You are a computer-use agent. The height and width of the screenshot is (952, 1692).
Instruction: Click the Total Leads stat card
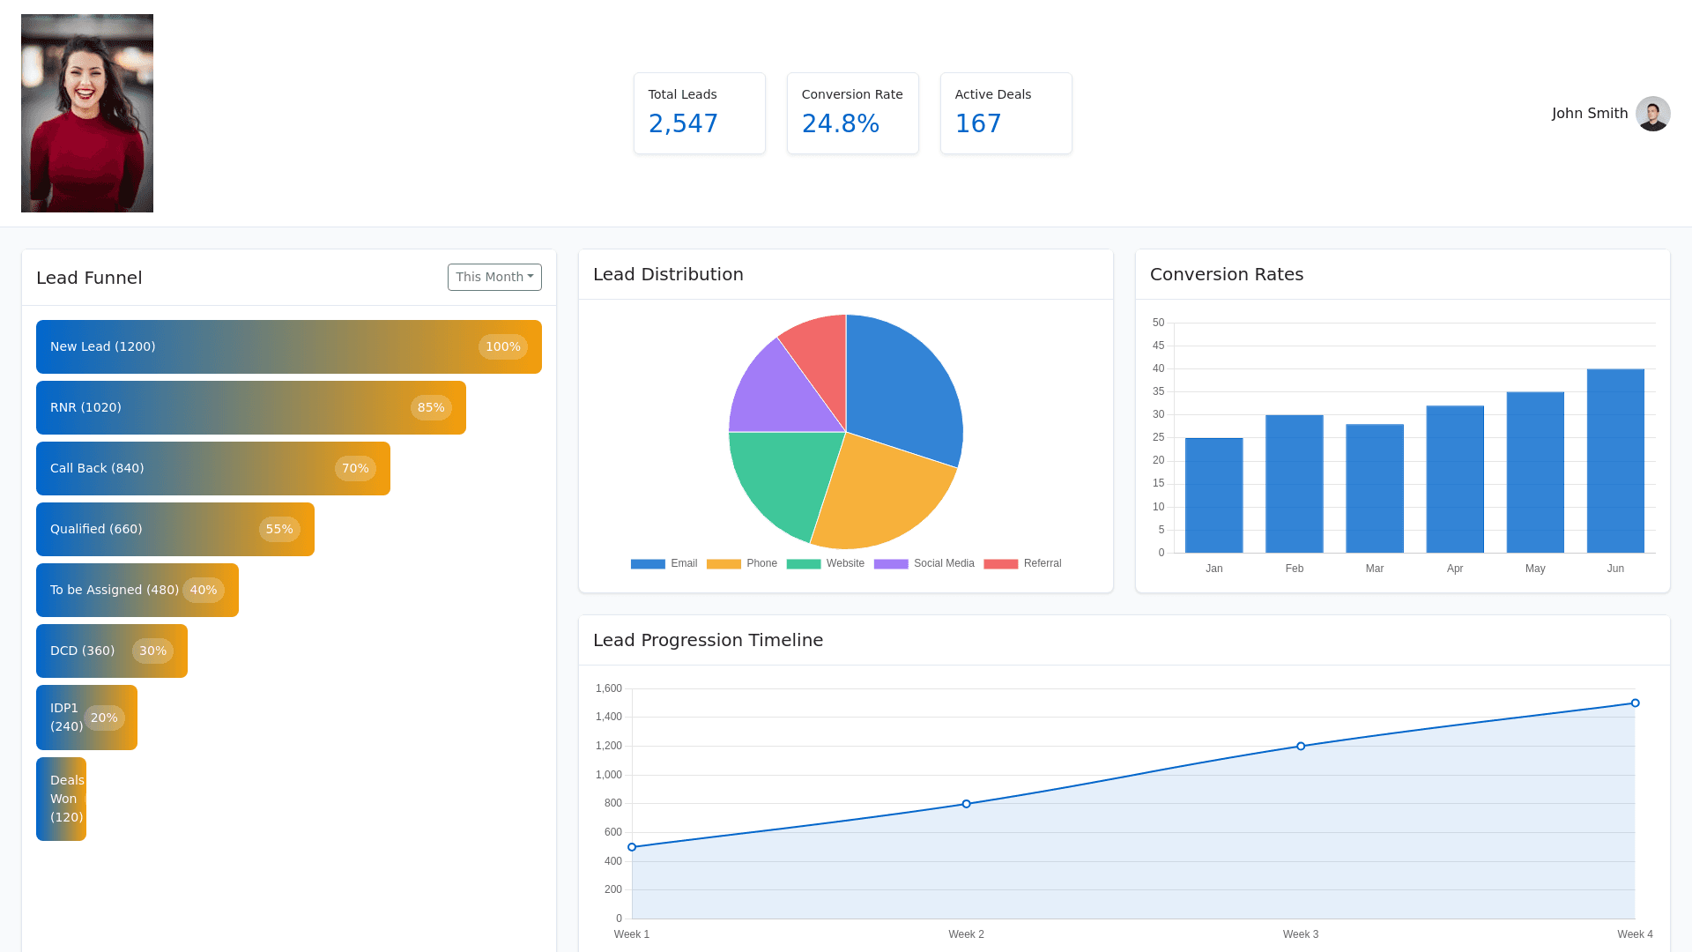click(700, 114)
